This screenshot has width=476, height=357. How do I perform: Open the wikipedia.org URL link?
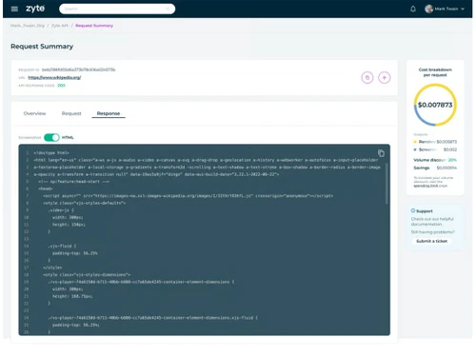coord(54,77)
